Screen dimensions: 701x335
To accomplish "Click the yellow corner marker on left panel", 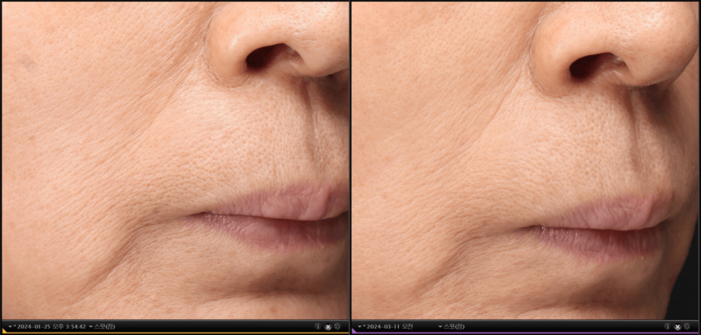I will click(x=4, y=332).
